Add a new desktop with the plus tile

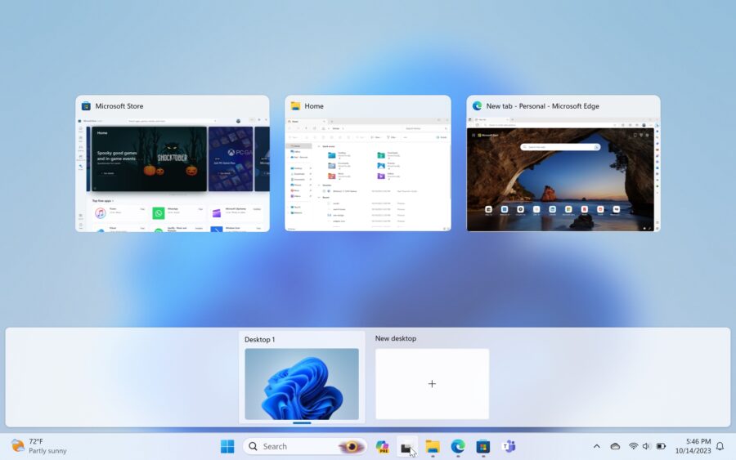click(x=433, y=384)
